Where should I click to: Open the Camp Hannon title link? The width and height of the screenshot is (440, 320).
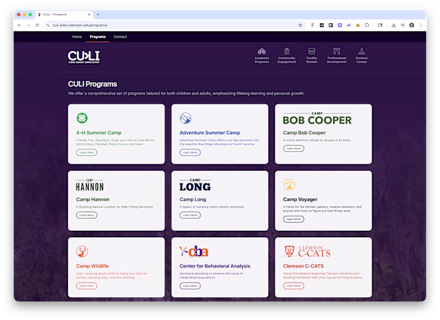(93, 200)
